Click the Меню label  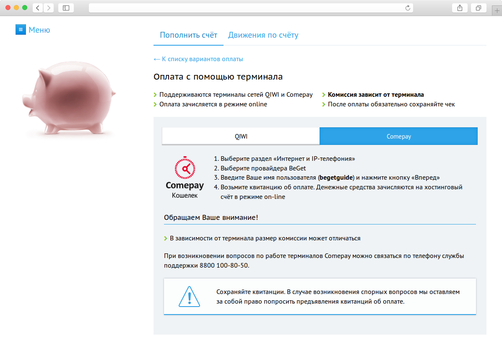tap(39, 30)
